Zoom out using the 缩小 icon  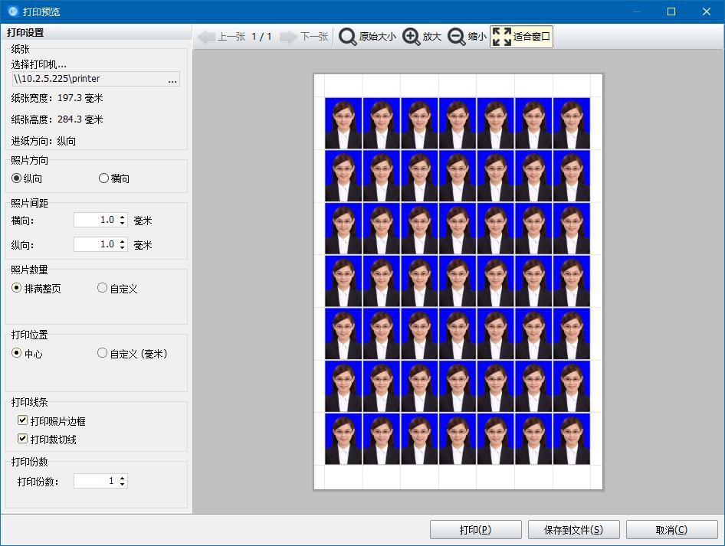pyautogui.click(x=456, y=37)
